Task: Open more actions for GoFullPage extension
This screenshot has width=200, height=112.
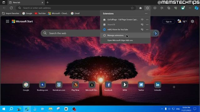Action: pos(147,20)
